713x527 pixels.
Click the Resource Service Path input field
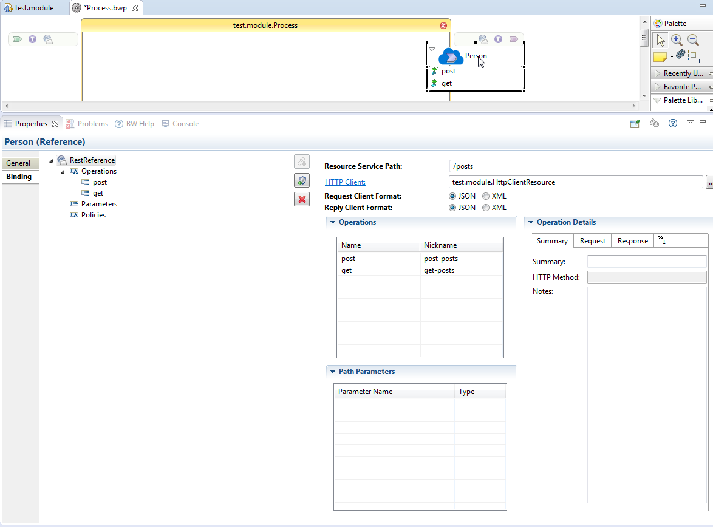[577, 166]
